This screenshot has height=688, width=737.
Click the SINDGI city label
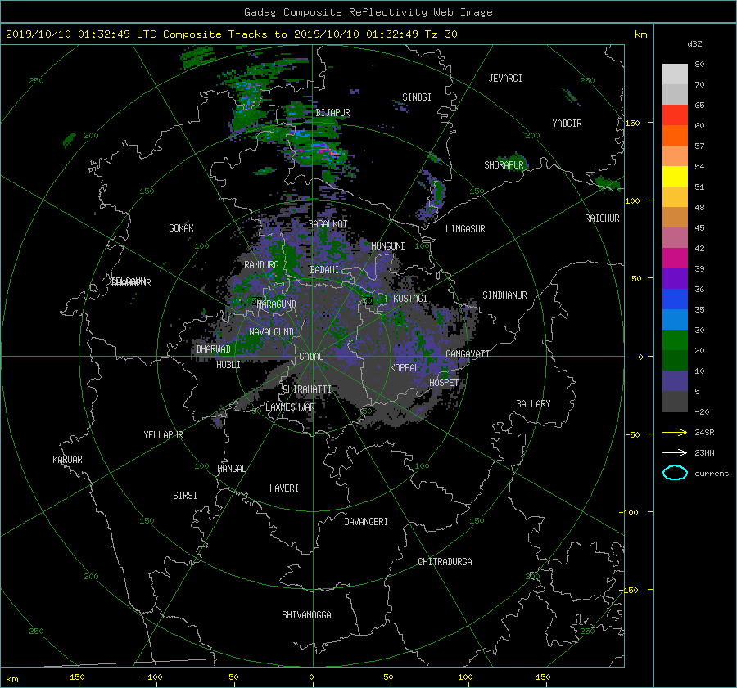417,97
